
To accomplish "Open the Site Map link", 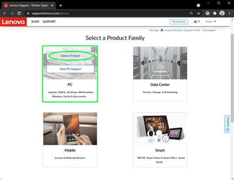I will coord(154,30).
